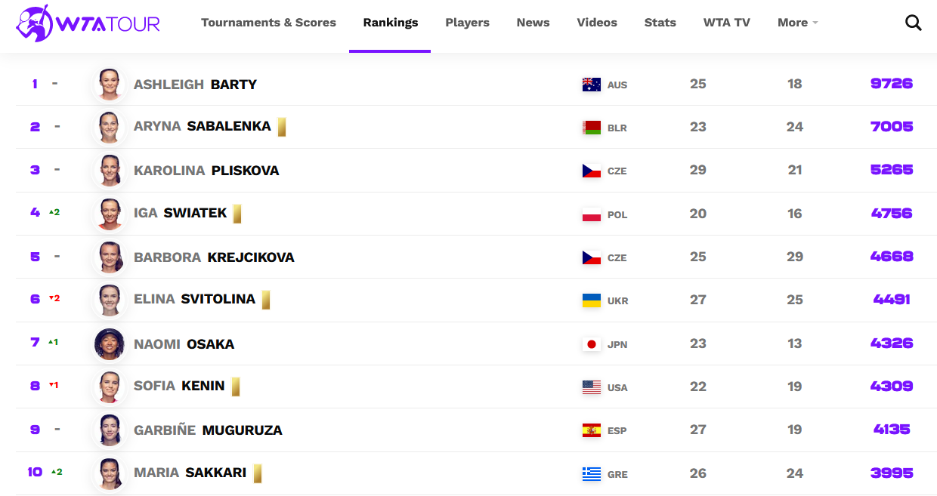Click Naomi Osaka's profile photo

pos(109,344)
